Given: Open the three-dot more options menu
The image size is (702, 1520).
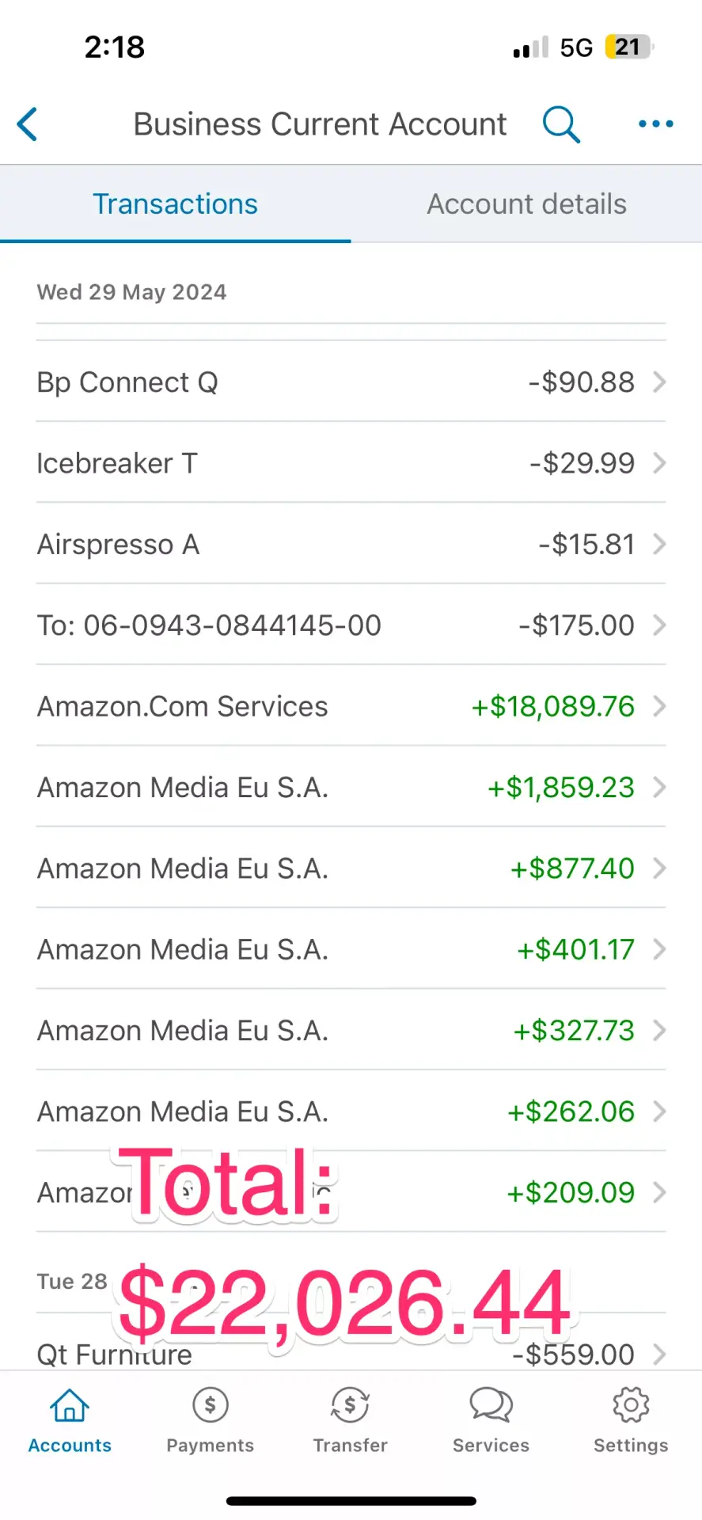Looking at the screenshot, I should click(655, 124).
